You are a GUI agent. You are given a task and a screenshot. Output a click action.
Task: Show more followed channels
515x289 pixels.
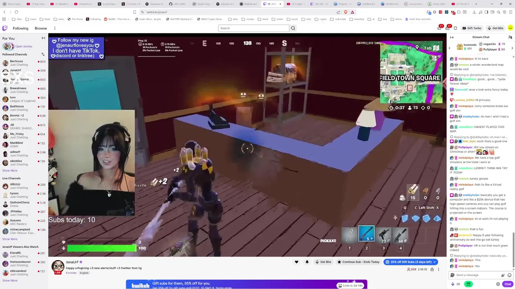(x=10, y=171)
